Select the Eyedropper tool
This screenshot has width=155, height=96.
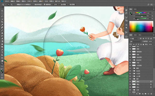point(2,25)
